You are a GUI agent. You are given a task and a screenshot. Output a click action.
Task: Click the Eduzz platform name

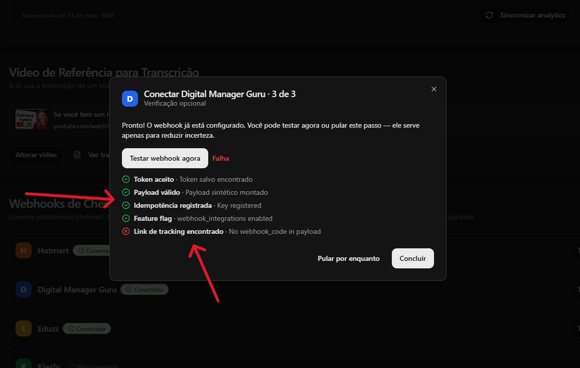(48, 328)
